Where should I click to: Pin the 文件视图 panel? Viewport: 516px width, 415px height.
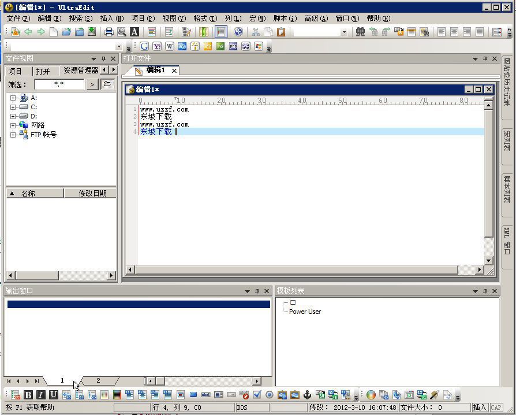[103, 59]
